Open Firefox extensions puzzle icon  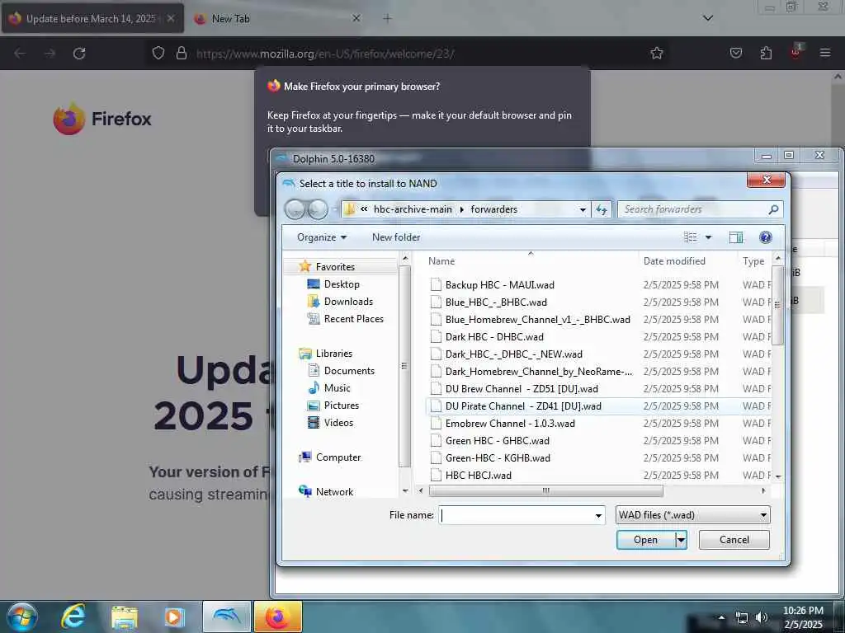click(x=766, y=53)
